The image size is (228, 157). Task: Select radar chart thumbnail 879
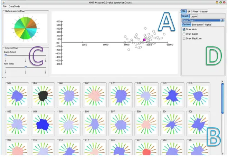point(172,95)
